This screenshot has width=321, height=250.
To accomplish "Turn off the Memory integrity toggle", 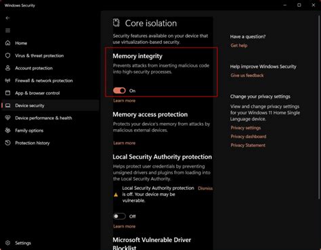I will [119, 91].
